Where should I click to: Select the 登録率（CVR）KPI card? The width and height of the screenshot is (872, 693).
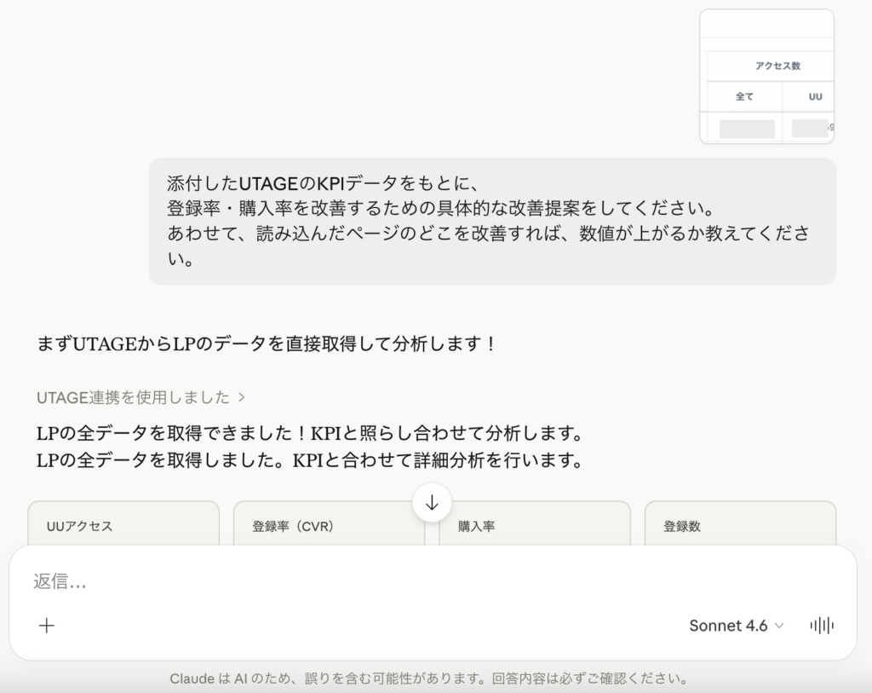click(x=328, y=526)
